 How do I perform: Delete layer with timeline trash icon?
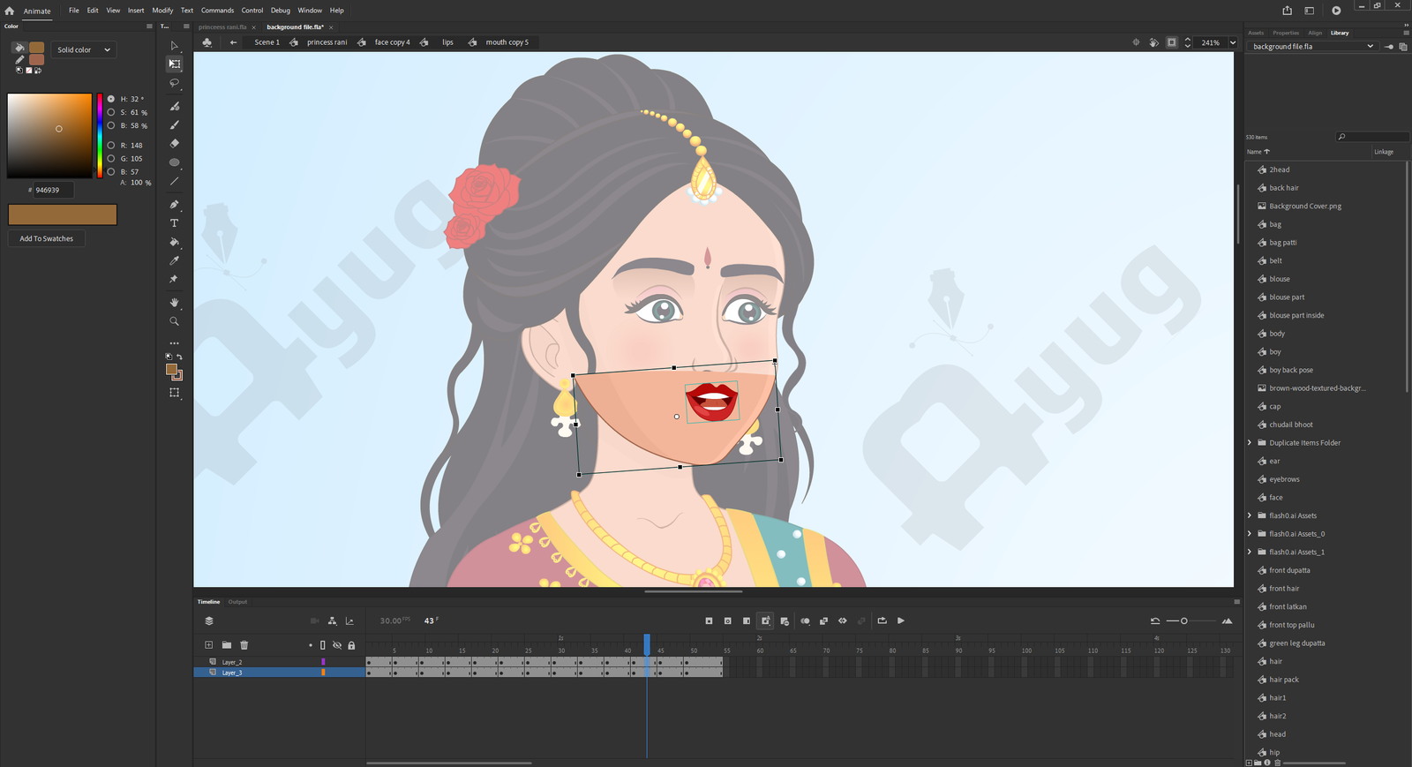click(244, 645)
